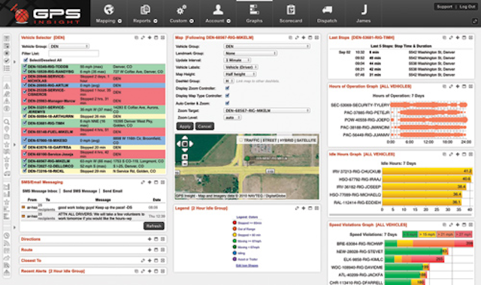Click the map zoom out minus button
The width and height of the screenshot is (481, 285).
(x=185, y=163)
